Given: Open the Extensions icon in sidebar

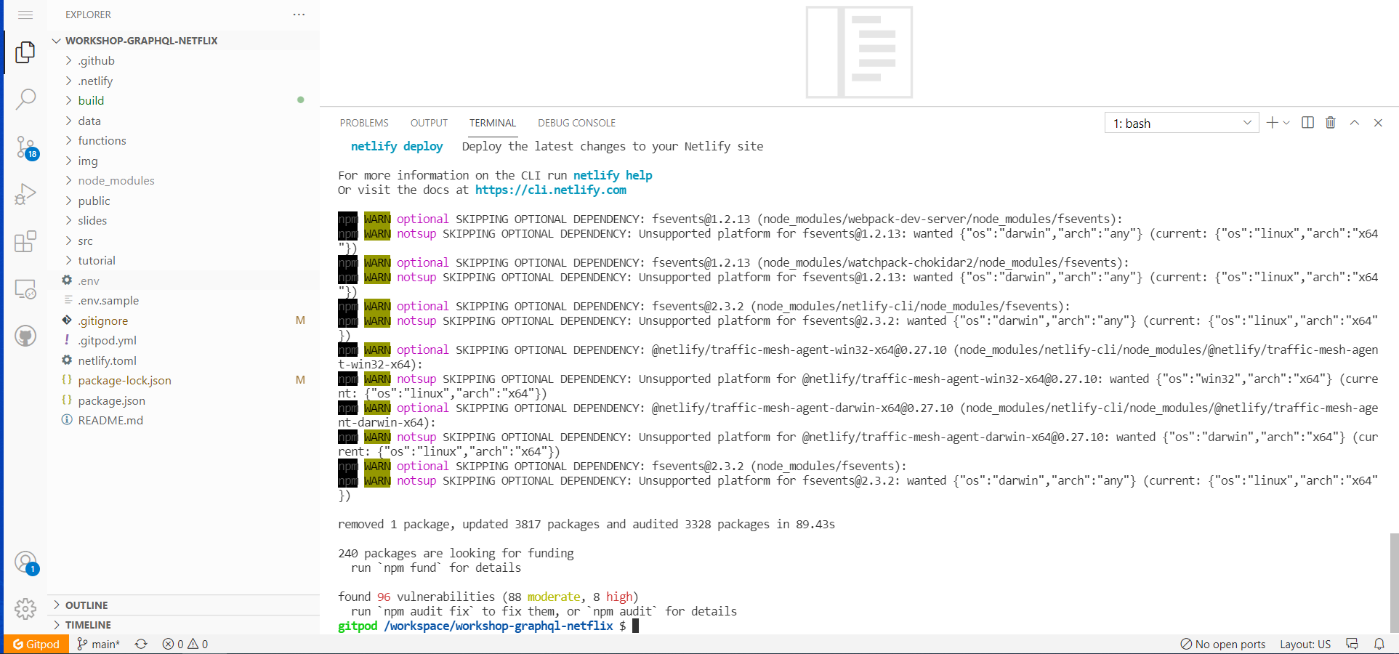Looking at the screenshot, I should click(25, 241).
